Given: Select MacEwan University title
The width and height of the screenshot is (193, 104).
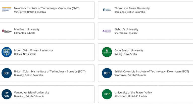Looking at the screenshot, I should pyautogui.click(x=27, y=29).
